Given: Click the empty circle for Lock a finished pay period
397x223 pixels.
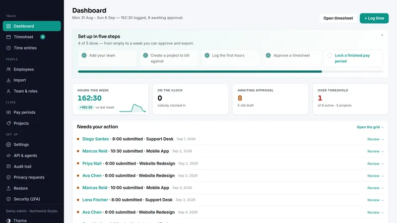Looking at the screenshot, I should 330,56.
